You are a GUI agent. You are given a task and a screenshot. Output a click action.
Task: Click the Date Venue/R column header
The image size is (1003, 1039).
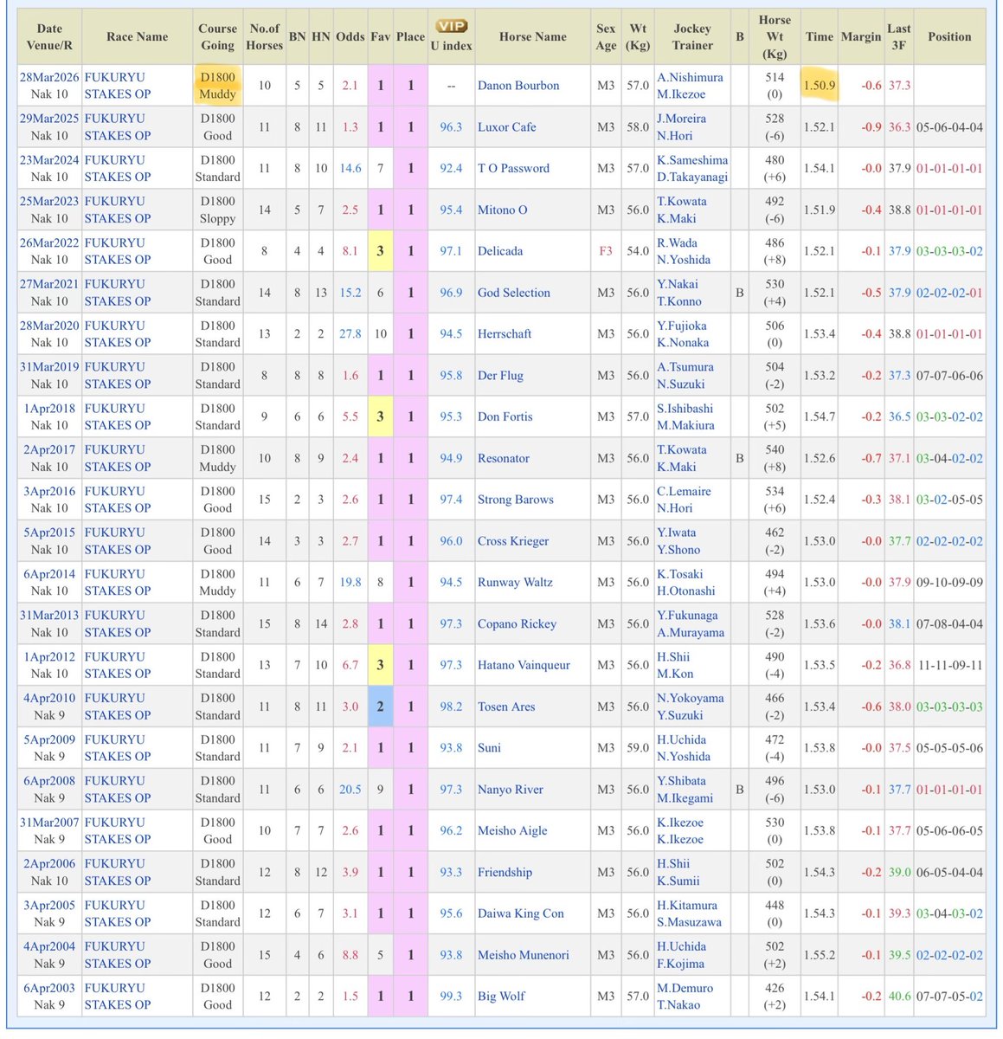click(49, 37)
